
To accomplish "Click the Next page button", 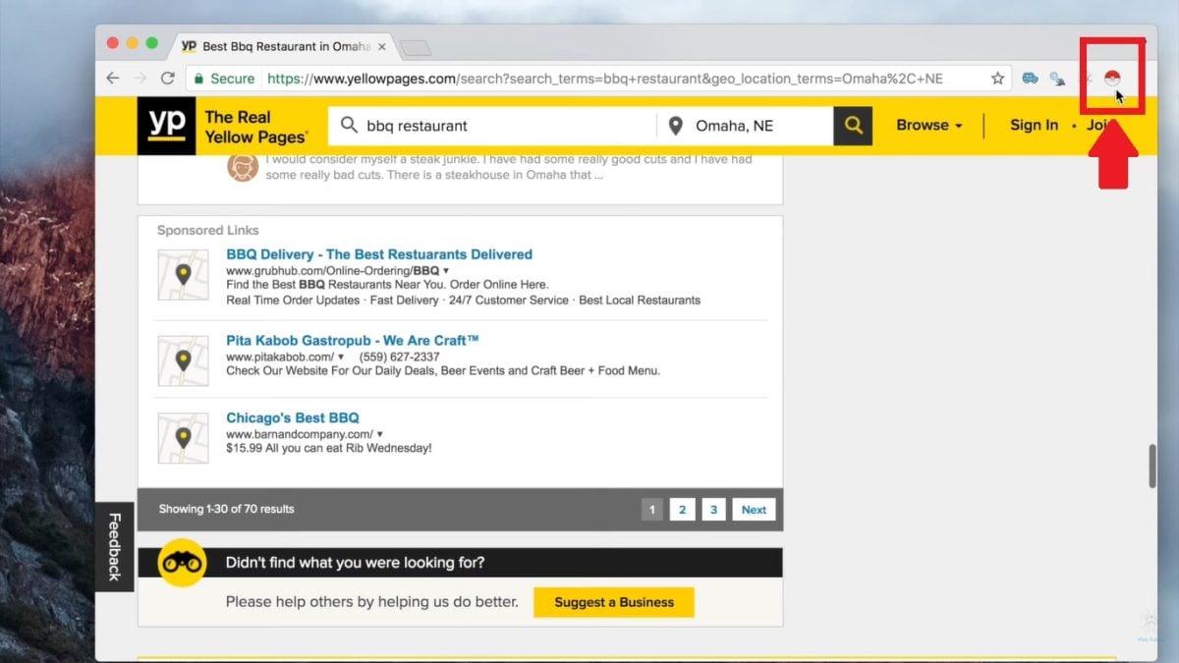I will (x=754, y=510).
